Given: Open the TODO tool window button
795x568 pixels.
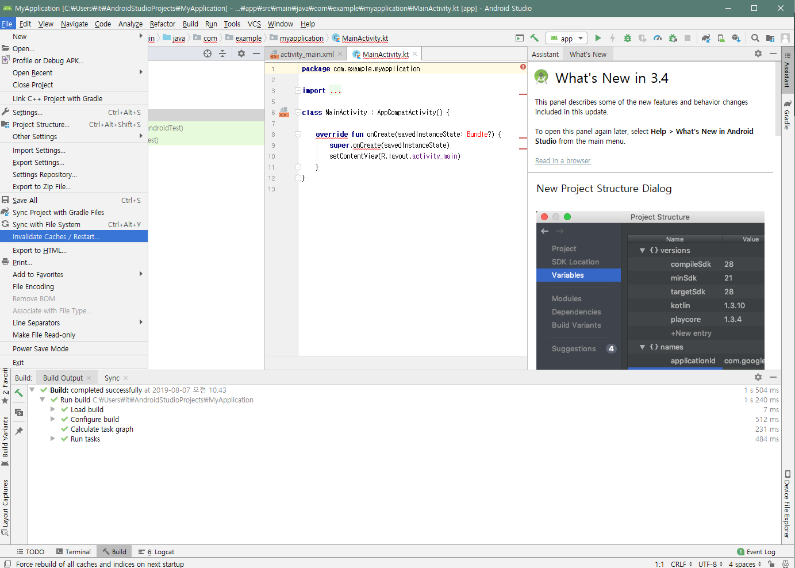Looking at the screenshot, I should 30,551.
